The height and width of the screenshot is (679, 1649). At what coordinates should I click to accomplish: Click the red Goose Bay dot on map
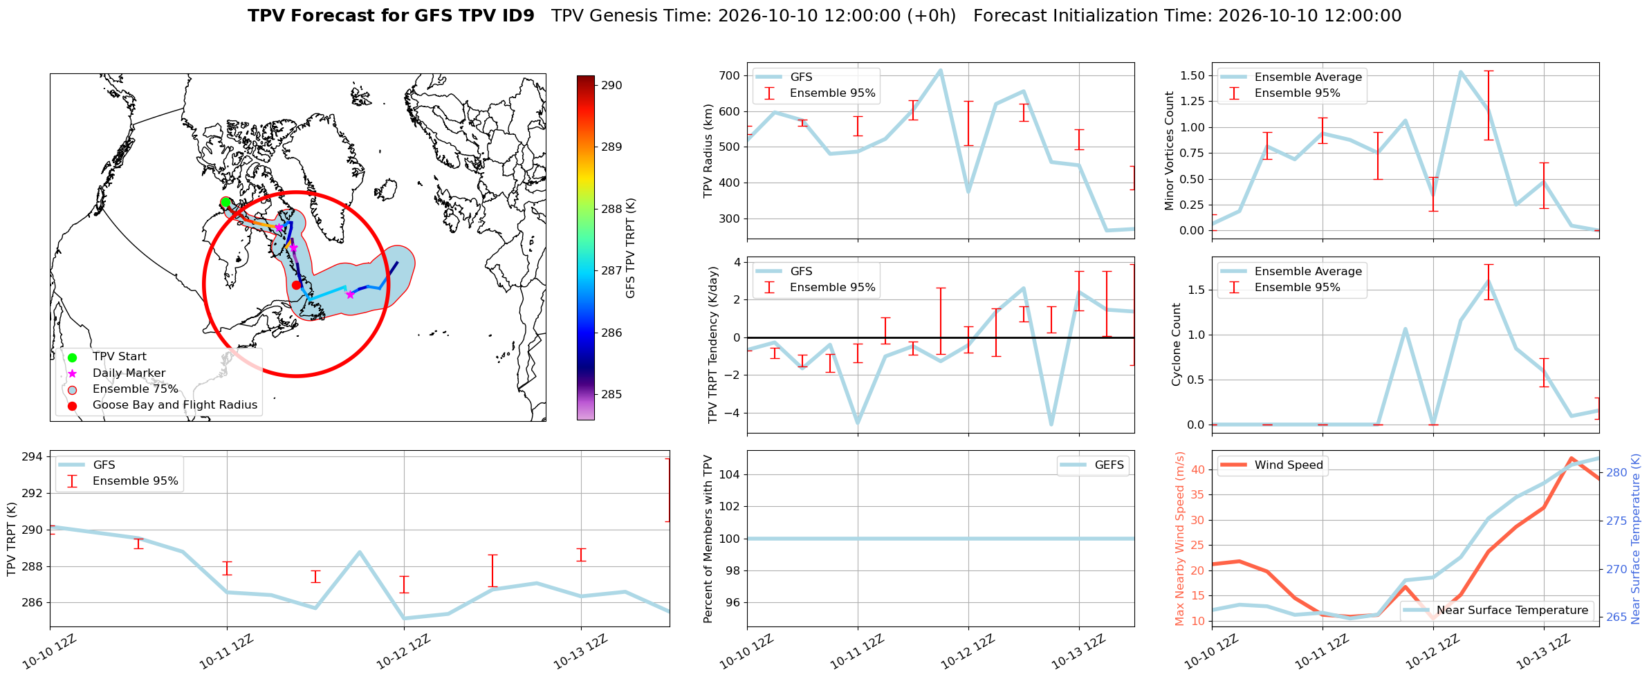296,285
